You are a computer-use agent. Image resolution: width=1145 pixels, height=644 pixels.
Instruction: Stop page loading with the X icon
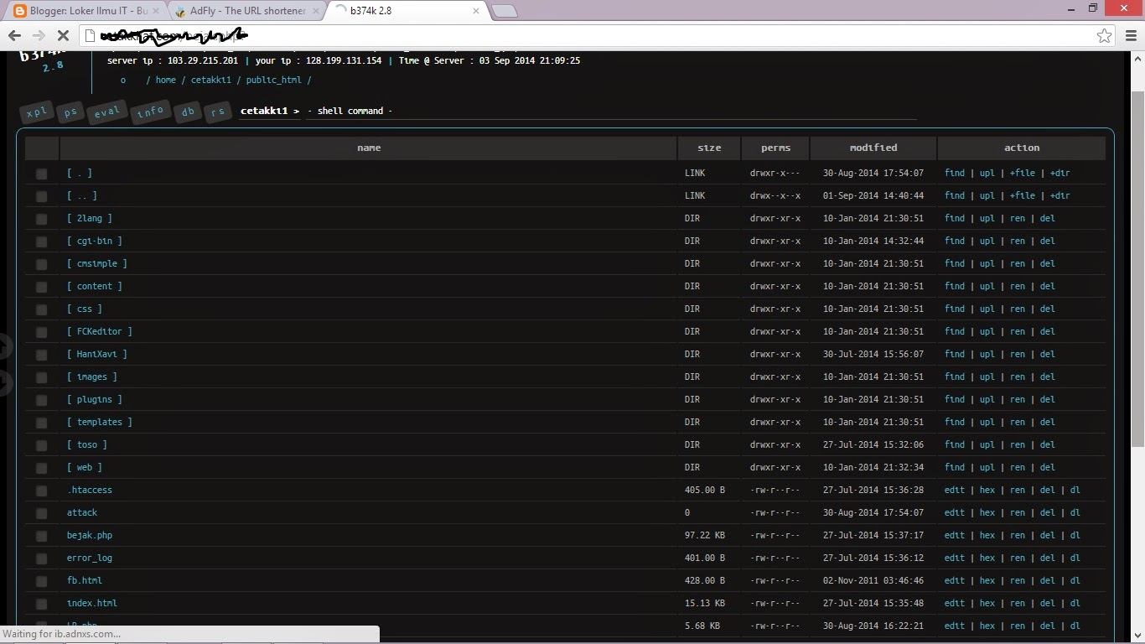63,36
